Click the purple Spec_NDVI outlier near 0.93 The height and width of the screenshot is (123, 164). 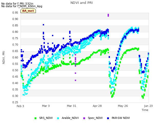(x=108, y=15)
